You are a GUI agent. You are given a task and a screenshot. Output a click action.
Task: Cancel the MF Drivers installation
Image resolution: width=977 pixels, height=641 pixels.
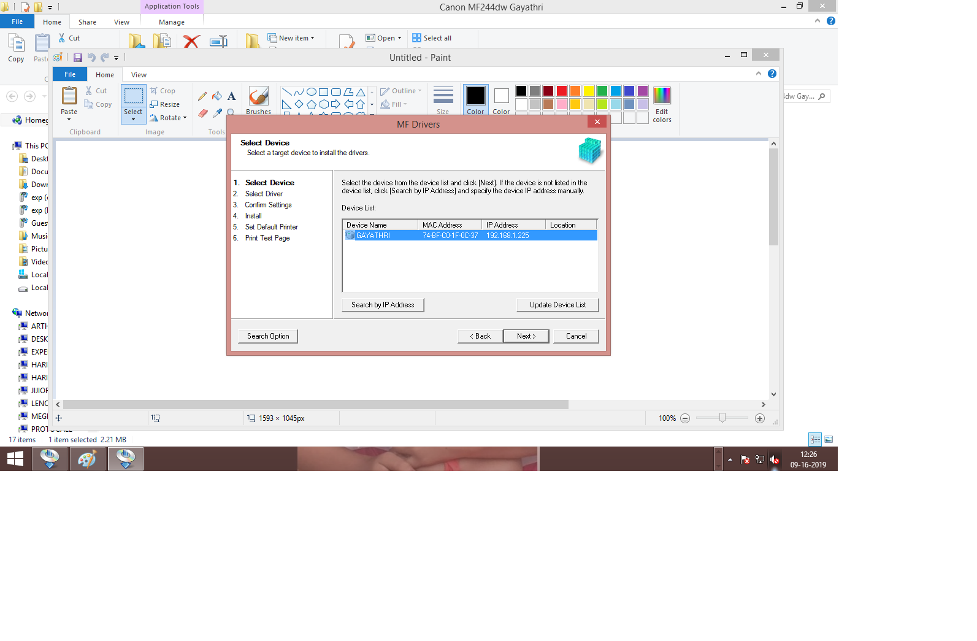point(576,336)
